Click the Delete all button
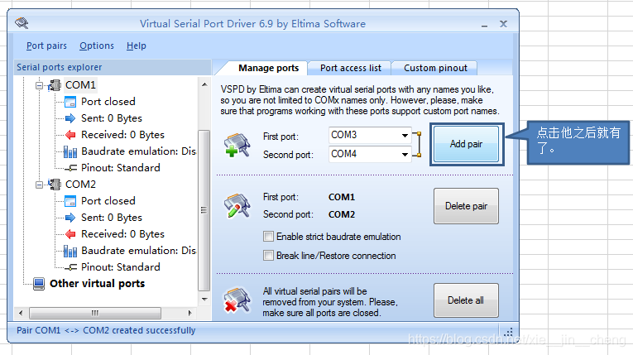Image resolution: width=633 pixels, height=355 pixels. click(467, 300)
